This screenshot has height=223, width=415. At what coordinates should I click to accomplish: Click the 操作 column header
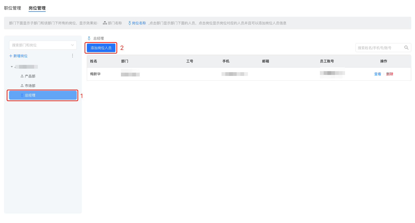click(x=384, y=61)
